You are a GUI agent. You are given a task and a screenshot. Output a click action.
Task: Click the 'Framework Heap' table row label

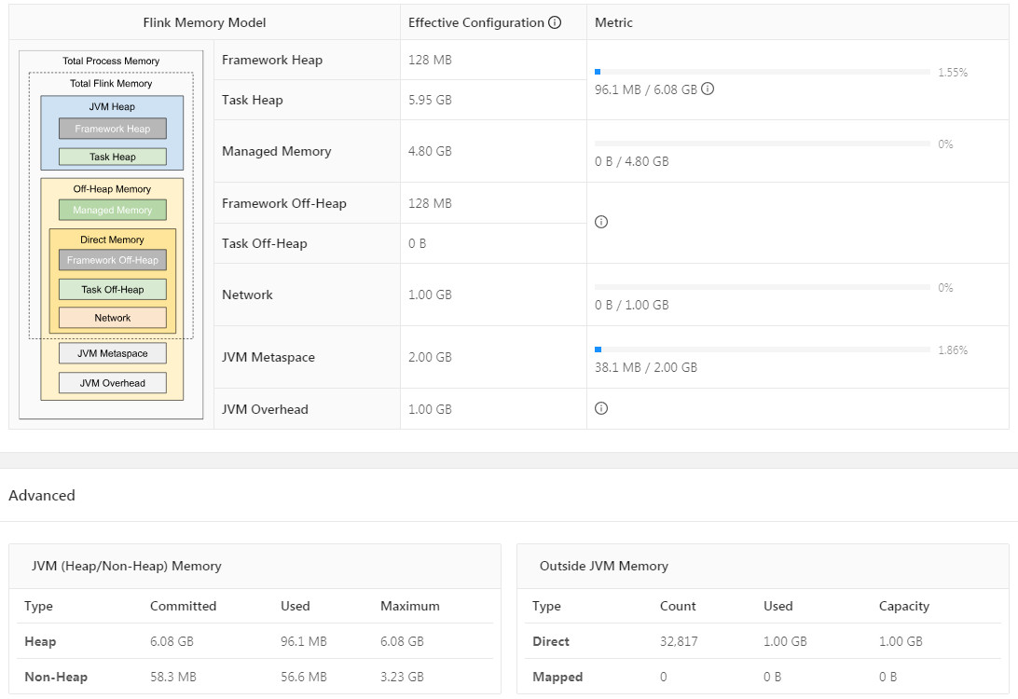[x=272, y=60]
